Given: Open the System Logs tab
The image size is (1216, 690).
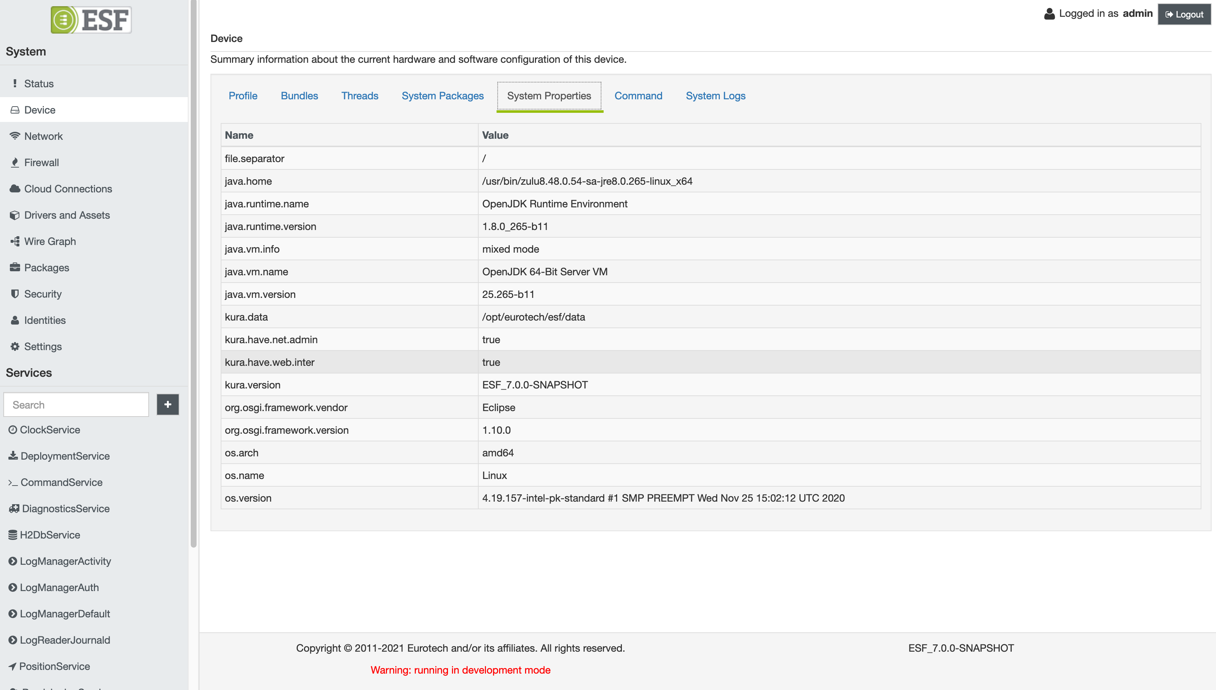Looking at the screenshot, I should (715, 96).
